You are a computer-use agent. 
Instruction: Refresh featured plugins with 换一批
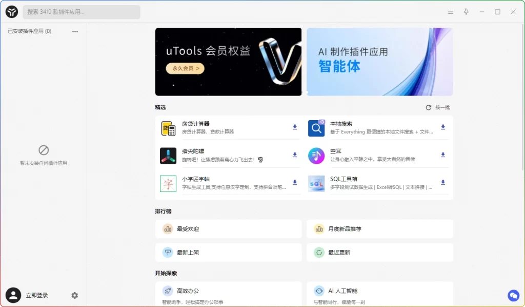[436, 108]
